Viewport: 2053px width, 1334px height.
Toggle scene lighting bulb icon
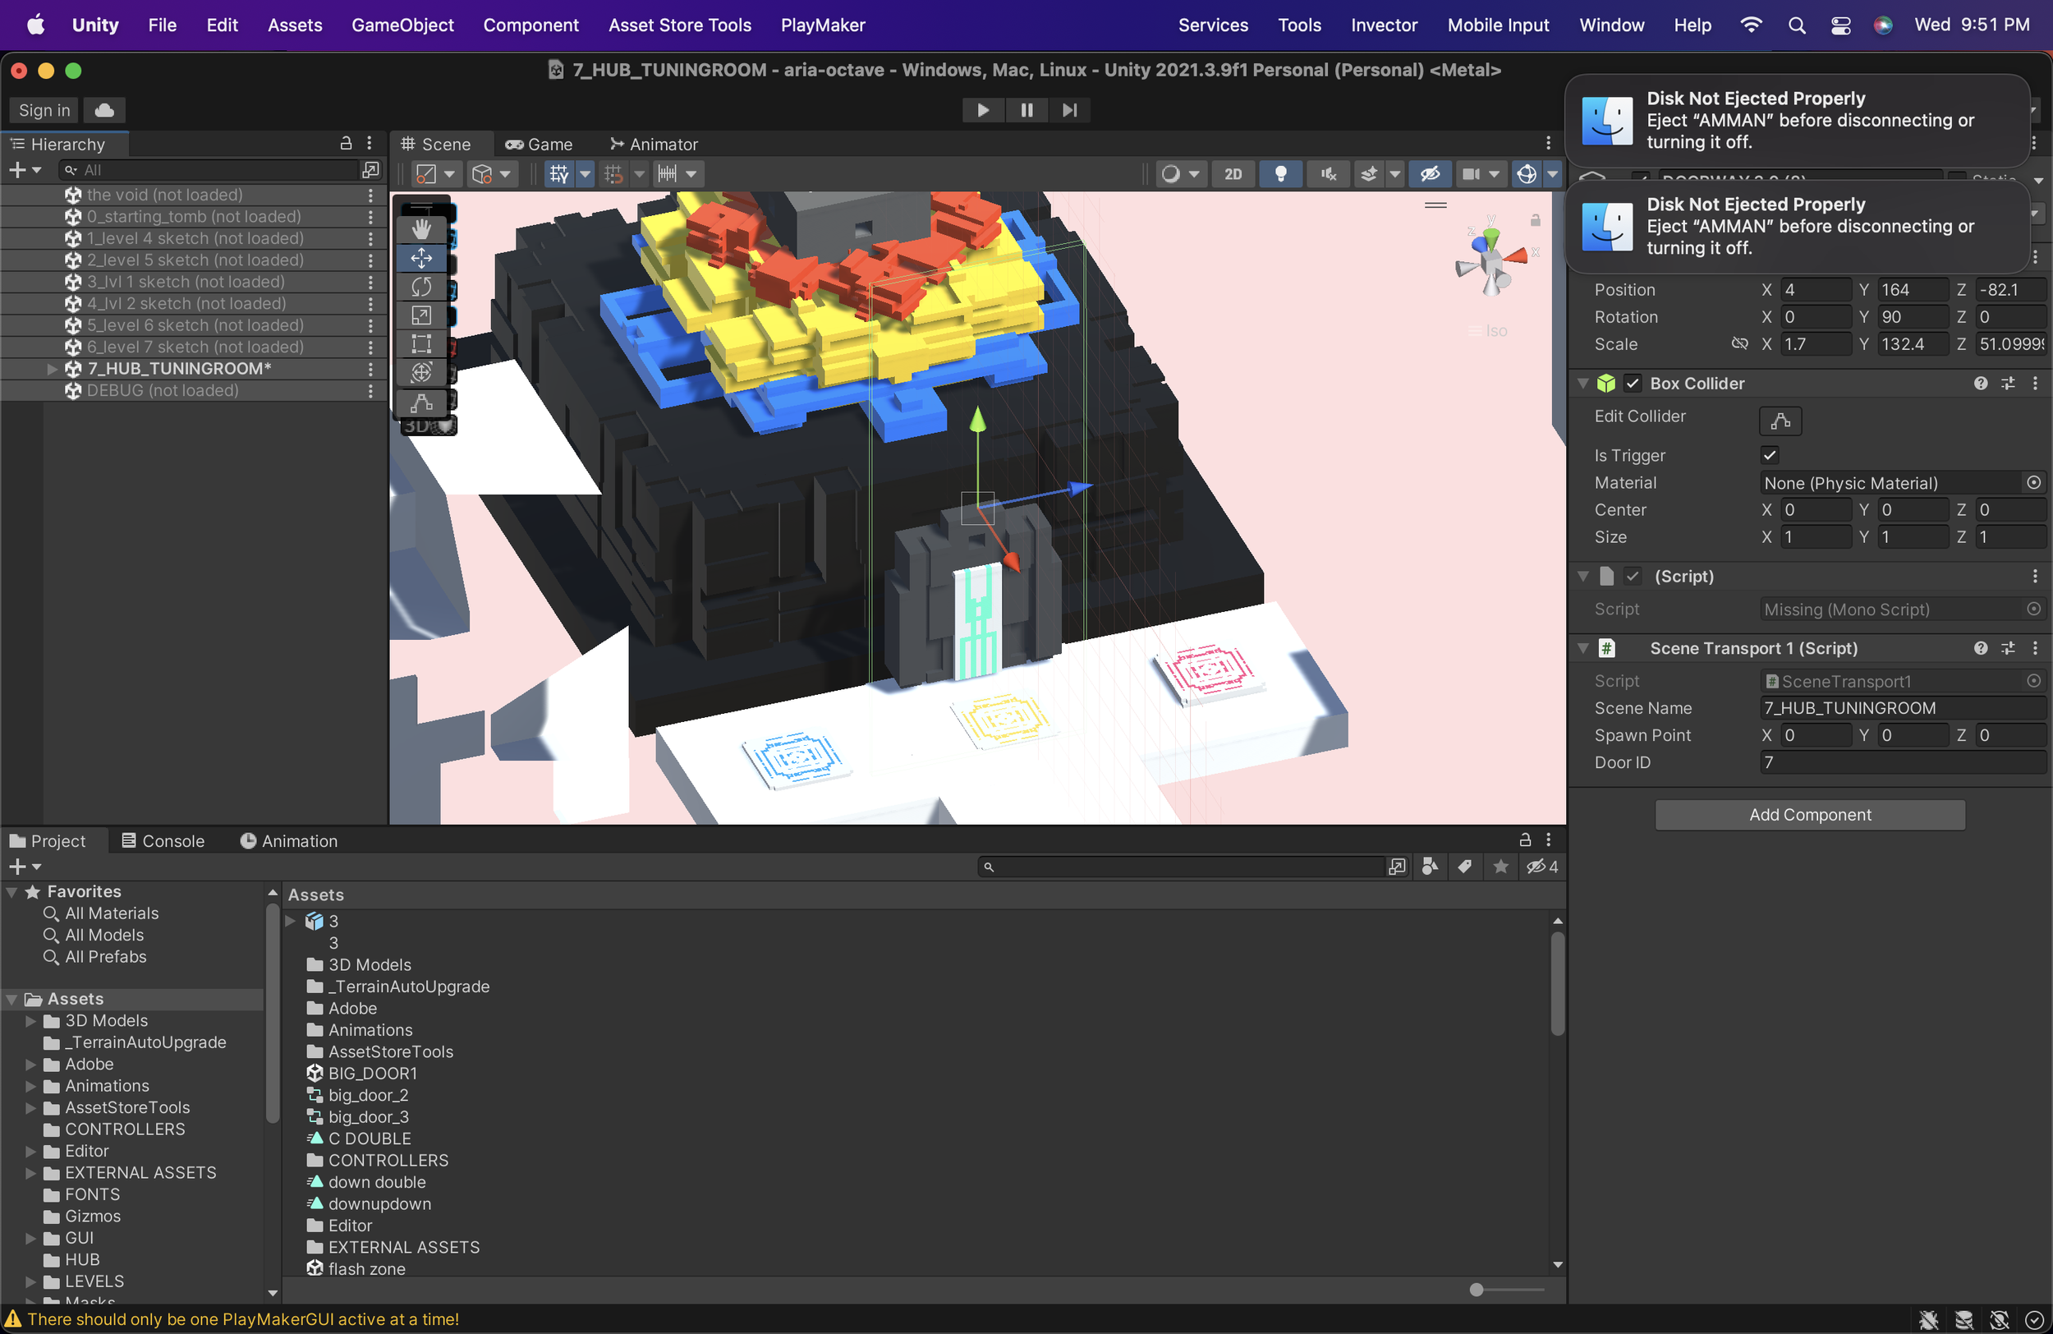[x=1280, y=173]
